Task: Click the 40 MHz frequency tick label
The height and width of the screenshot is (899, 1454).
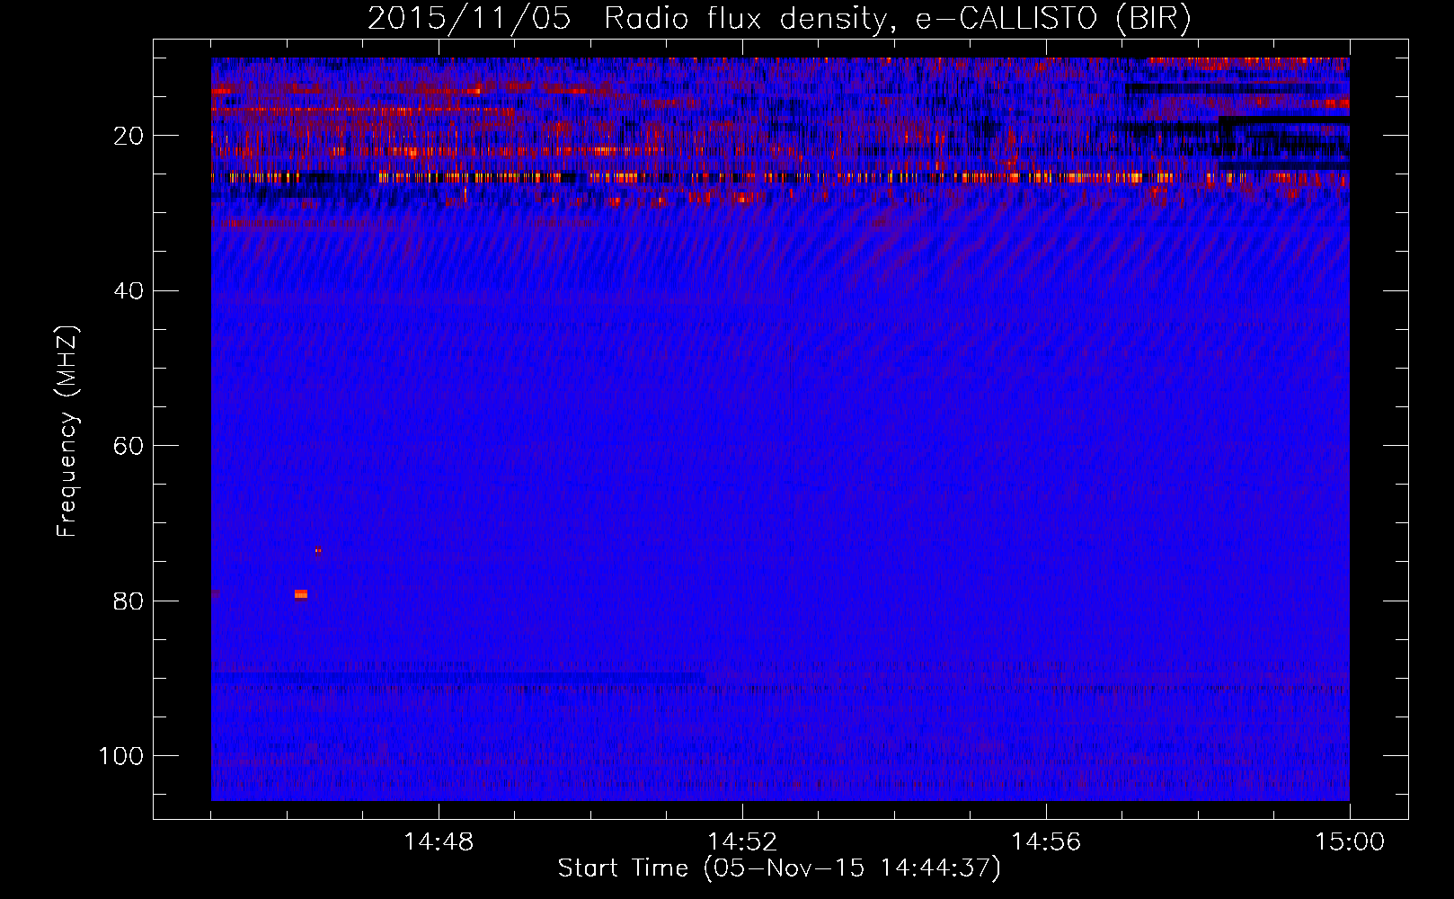Action: click(129, 291)
